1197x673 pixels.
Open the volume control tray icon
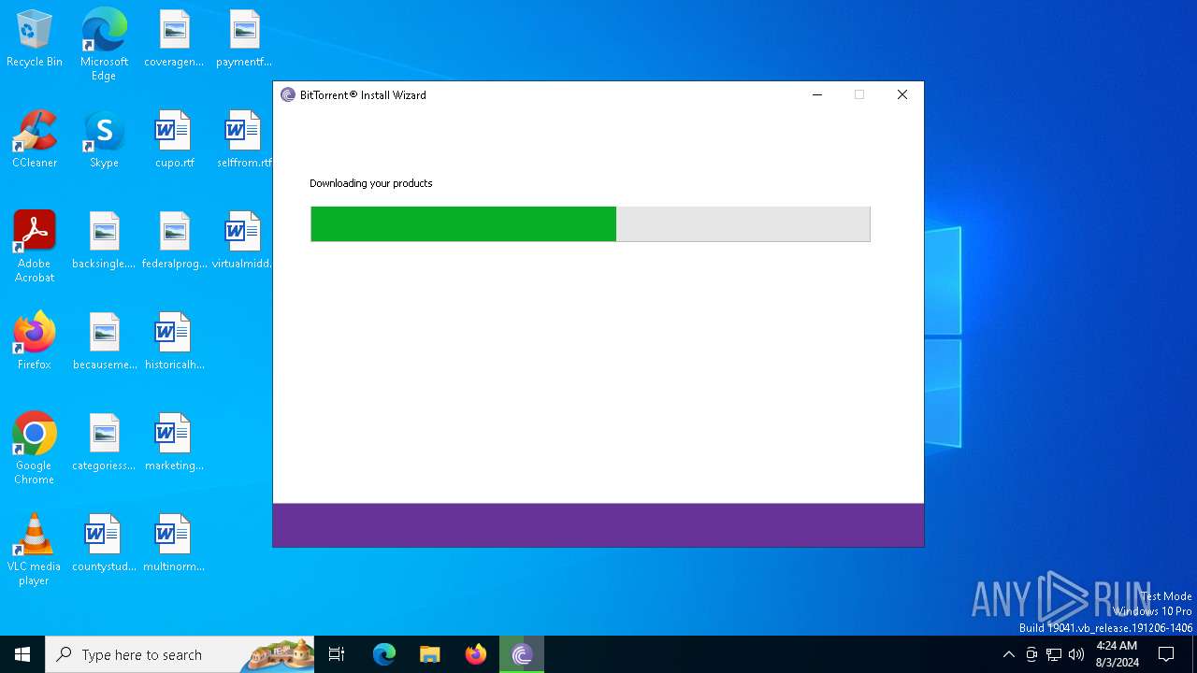pyautogui.click(x=1076, y=654)
